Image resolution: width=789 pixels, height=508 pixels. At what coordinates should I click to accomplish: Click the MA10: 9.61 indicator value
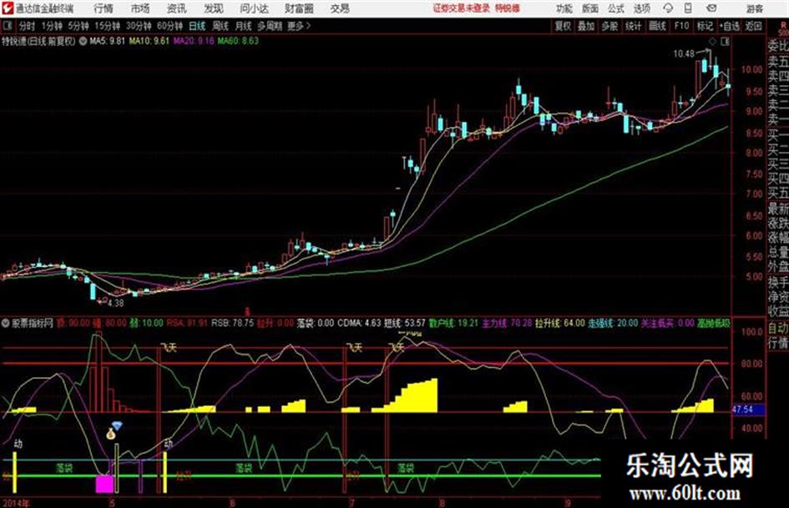click(149, 41)
